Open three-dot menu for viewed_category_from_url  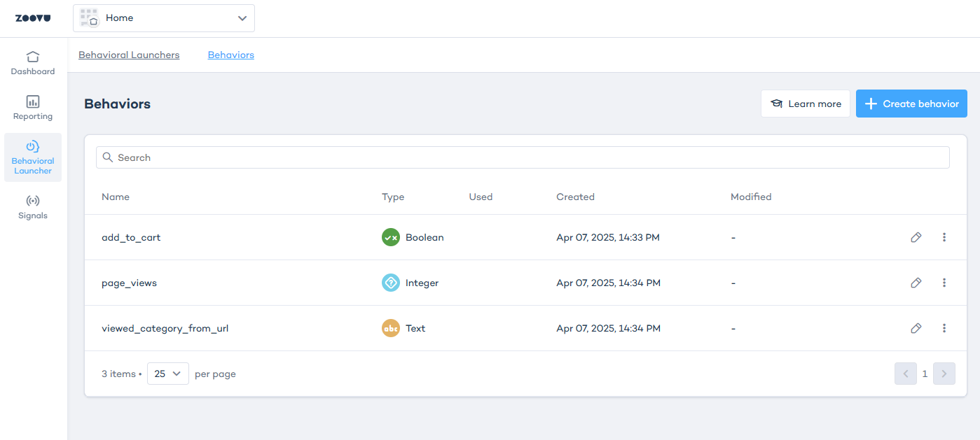tap(944, 328)
